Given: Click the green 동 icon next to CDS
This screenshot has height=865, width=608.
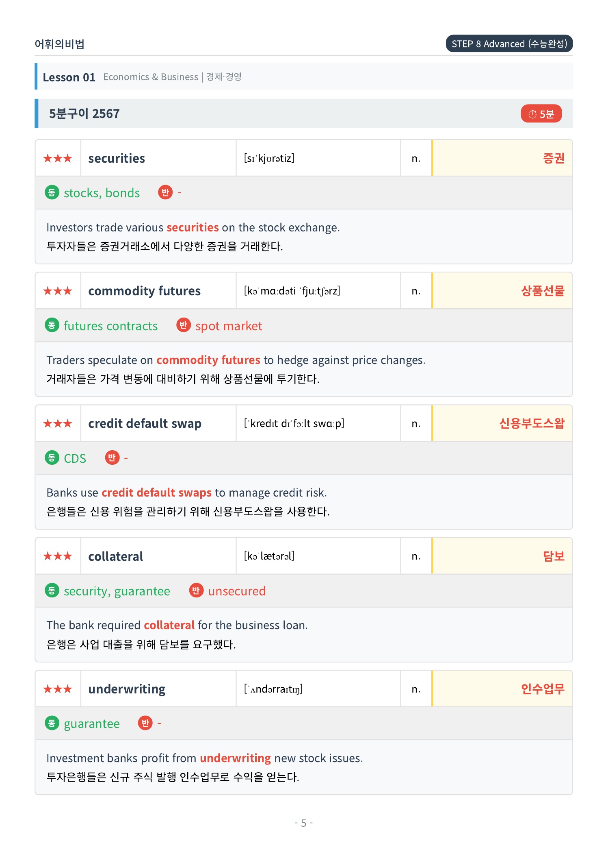Looking at the screenshot, I should tap(52, 458).
